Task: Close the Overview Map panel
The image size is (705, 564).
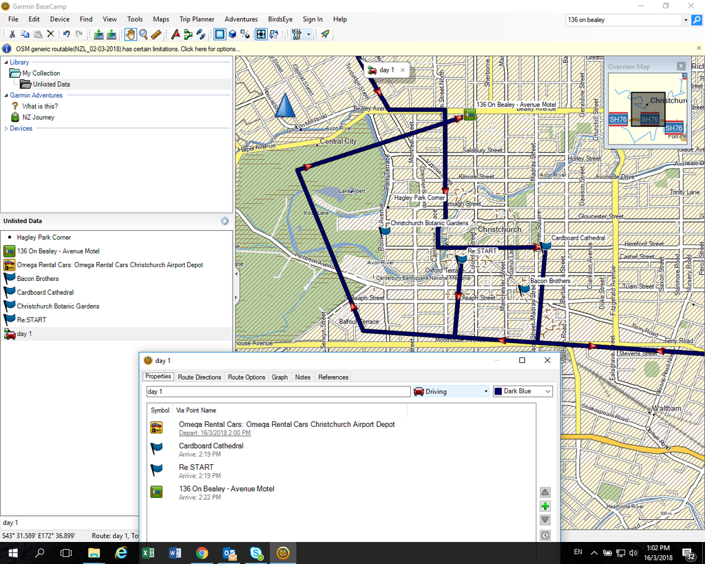Action: coord(681,66)
